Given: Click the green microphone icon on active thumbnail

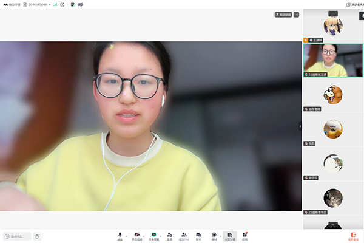Looking at the screenshot, I should coord(306,74).
